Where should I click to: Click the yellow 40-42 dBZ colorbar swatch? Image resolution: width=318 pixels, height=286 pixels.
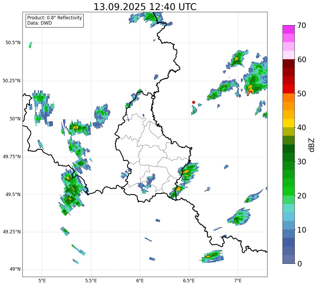[288, 123]
